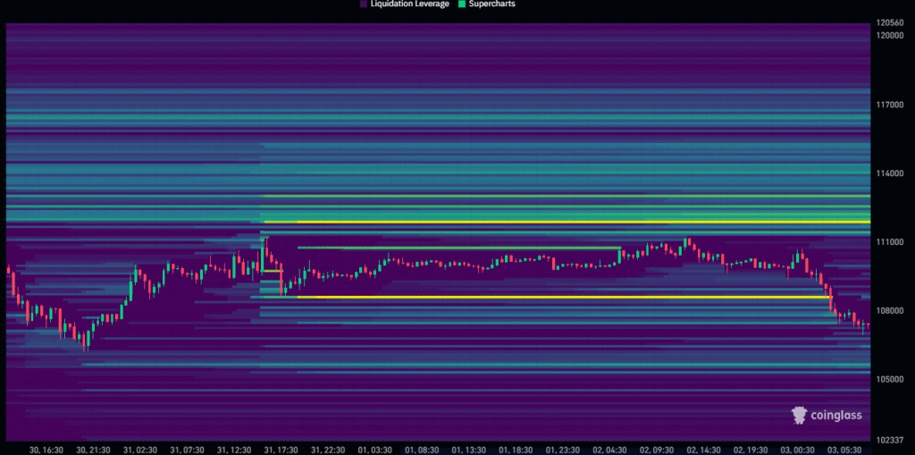Viewport: 915px width, 455px height.
Task: Select the 03, 05:30 time marker
Action: coord(845,450)
